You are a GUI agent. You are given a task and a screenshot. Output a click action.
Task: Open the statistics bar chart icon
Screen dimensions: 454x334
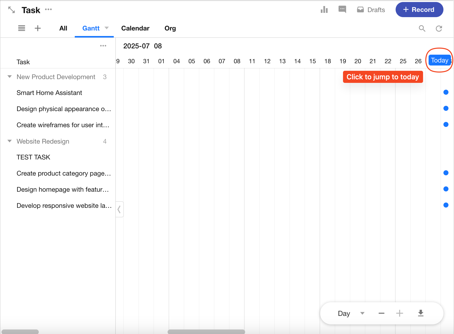pyautogui.click(x=324, y=10)
